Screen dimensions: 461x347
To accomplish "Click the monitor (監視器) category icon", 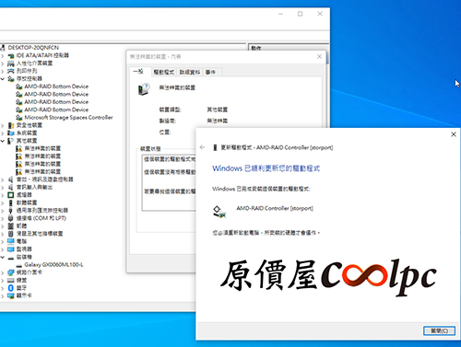I will [x=11, y=249].
